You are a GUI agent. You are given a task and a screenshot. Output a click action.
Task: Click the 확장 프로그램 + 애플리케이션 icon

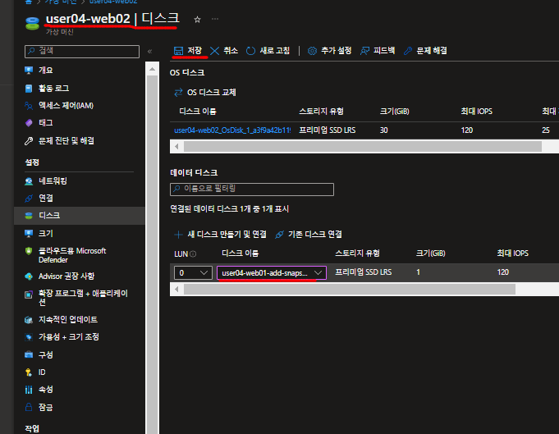(29, 295)
